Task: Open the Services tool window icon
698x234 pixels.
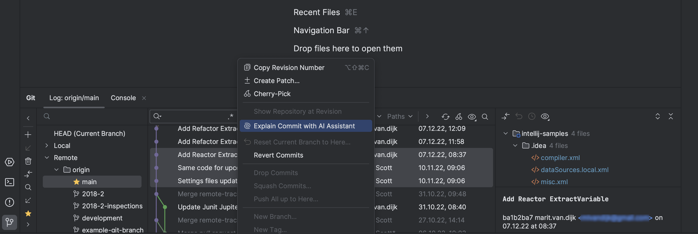Action: (10, 162)
